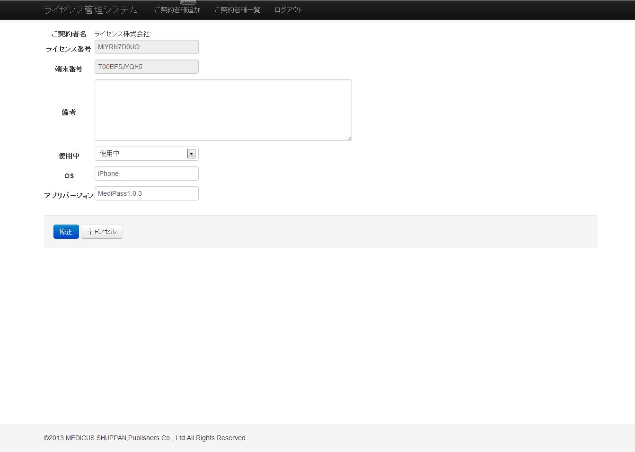Click the ライセンス番号 label
This screenshot has height=452, width=635.
click(68, 49)
